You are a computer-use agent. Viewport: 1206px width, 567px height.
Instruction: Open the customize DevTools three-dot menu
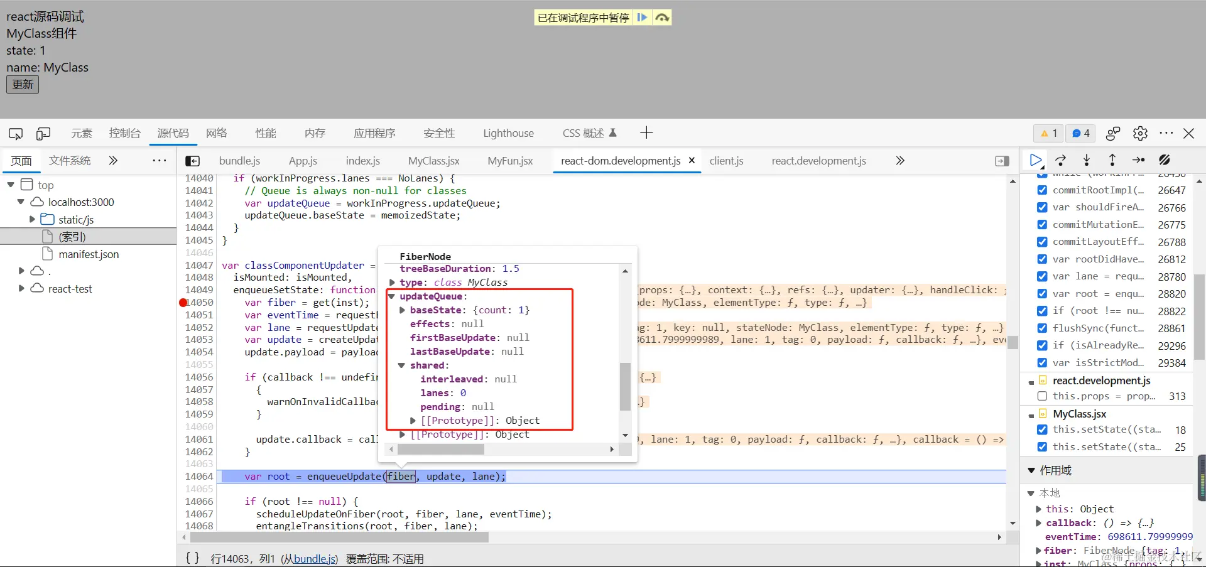[x=1166, y=133]
